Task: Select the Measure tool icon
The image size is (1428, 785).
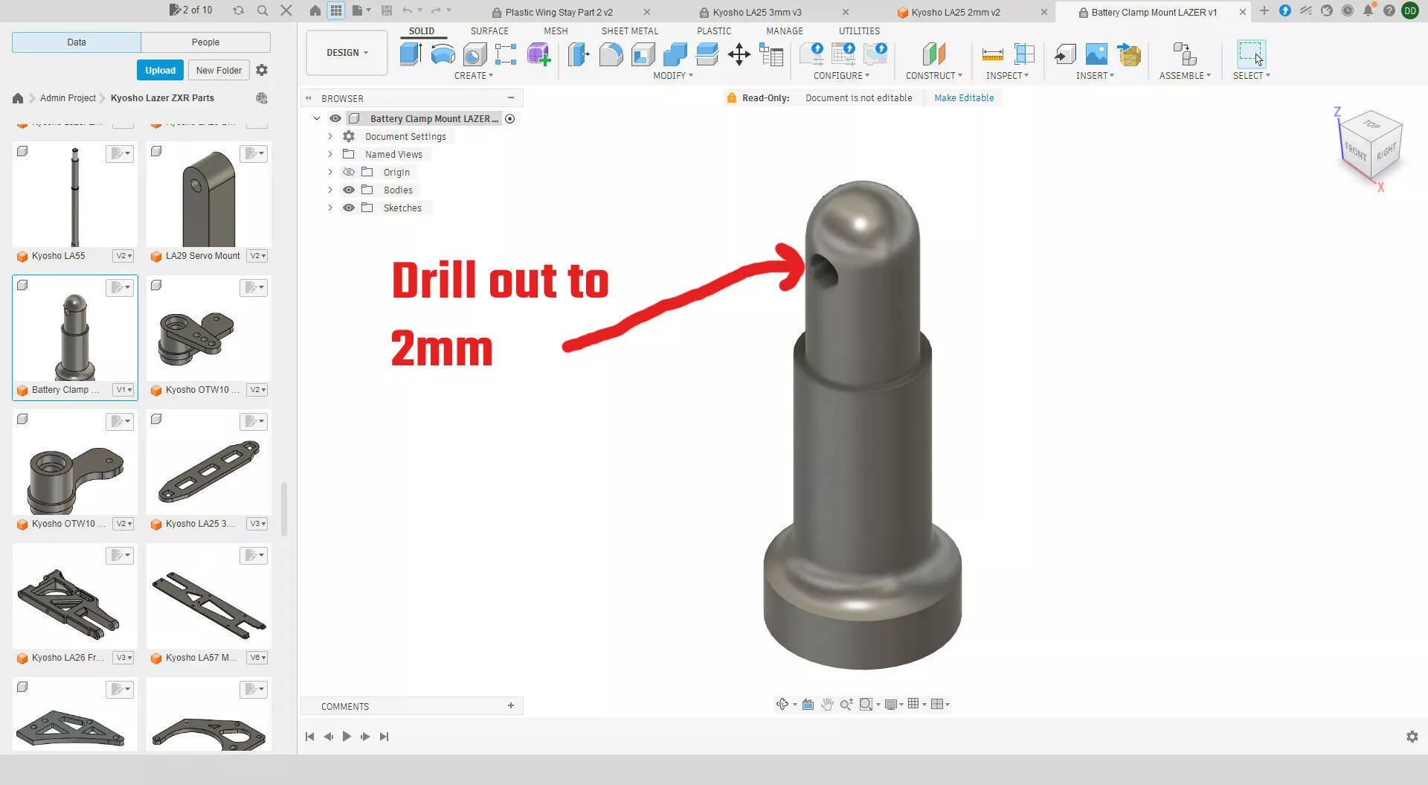Action: click(x=992, y=54)
